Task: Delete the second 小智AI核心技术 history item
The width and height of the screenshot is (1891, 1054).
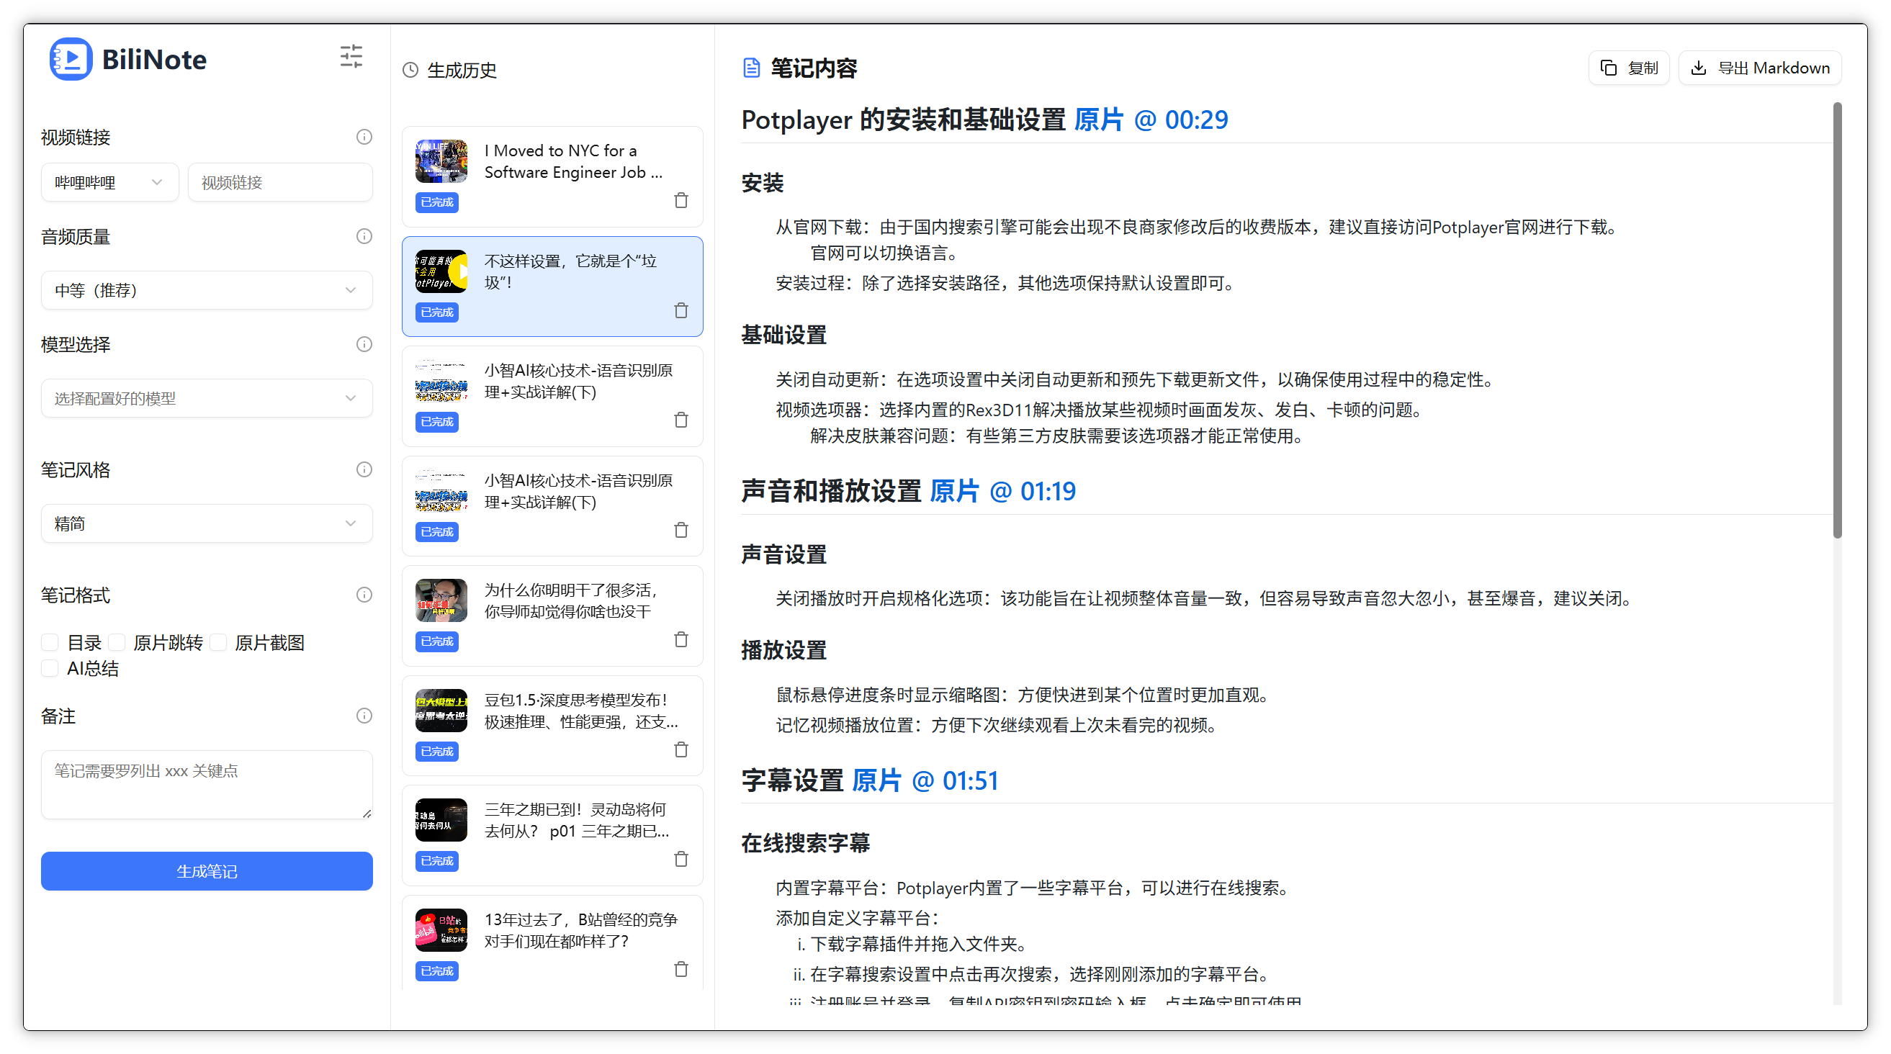Action: [681, 530]
